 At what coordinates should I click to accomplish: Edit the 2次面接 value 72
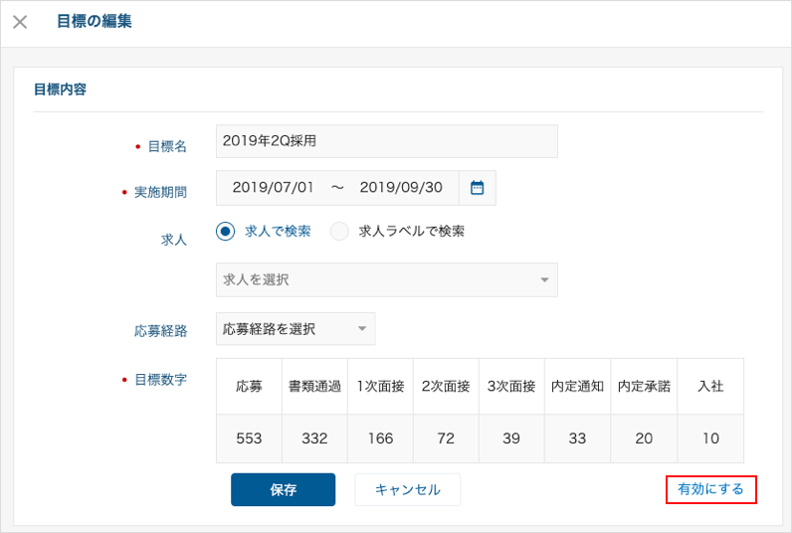pos(446,439)
